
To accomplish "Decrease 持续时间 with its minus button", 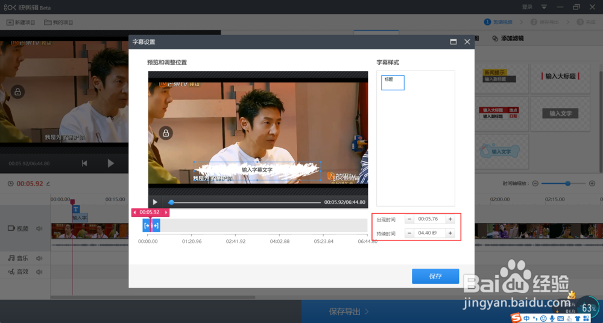I will [x=409, y=233].
